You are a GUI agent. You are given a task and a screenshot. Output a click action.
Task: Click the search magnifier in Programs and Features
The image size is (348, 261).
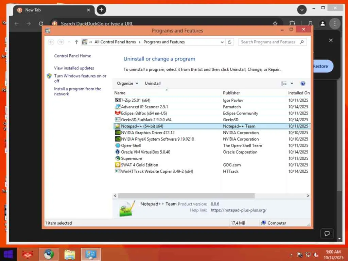click(x=302, y=42)
